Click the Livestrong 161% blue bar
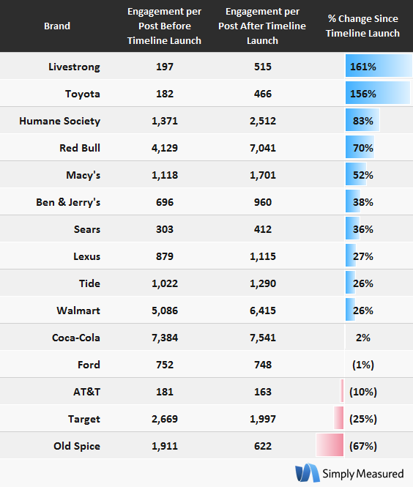The image size is (413, 487). coord(379,65)
